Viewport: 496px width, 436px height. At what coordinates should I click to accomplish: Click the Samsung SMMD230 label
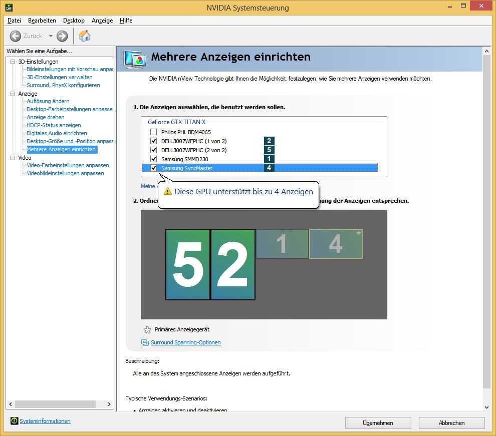tap(185, 159)
